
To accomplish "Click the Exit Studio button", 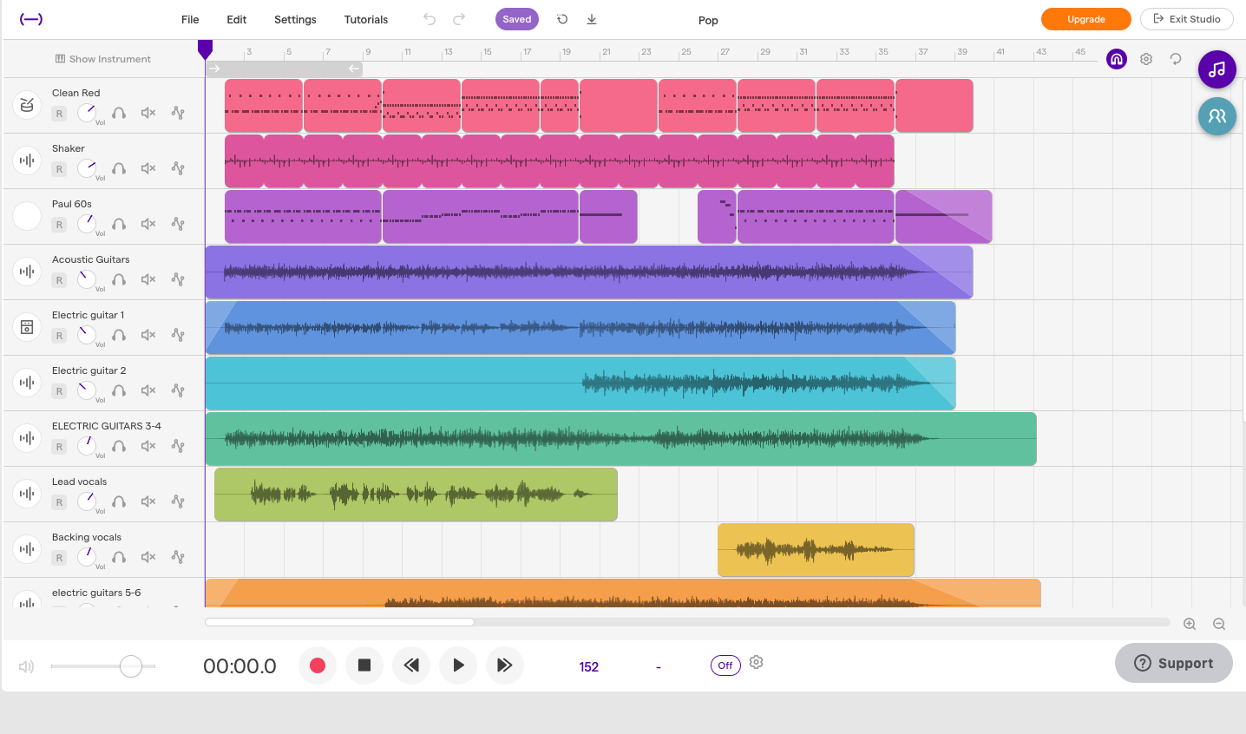I will point(1186,18).
